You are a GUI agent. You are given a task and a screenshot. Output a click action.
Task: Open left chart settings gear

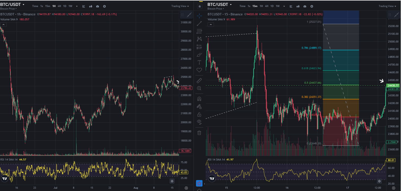186,188
